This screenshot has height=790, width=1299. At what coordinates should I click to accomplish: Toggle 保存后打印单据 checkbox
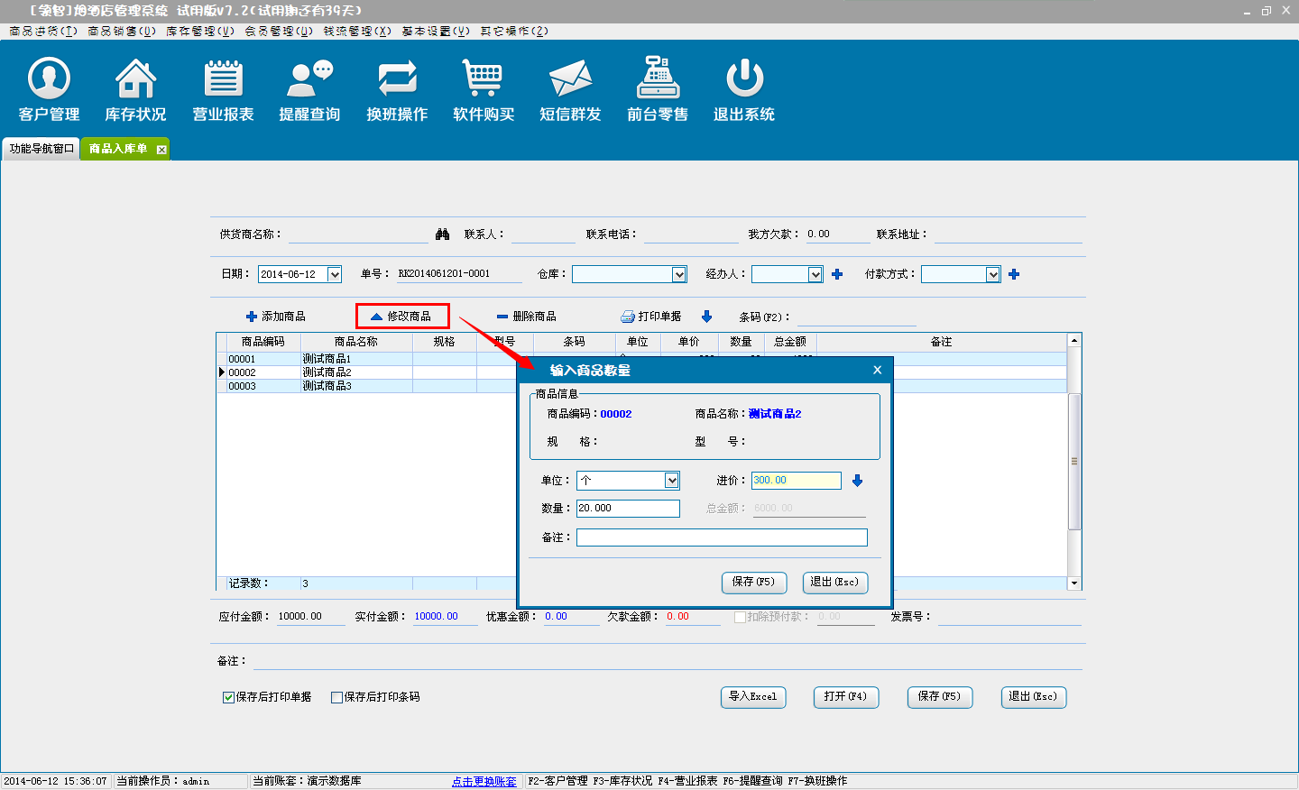(x=229, y=697)
